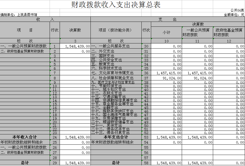This screenshot has width=245, height=166.
Task: Select the title cell 财政拨款收入支出决算总表
Action: 116,5
